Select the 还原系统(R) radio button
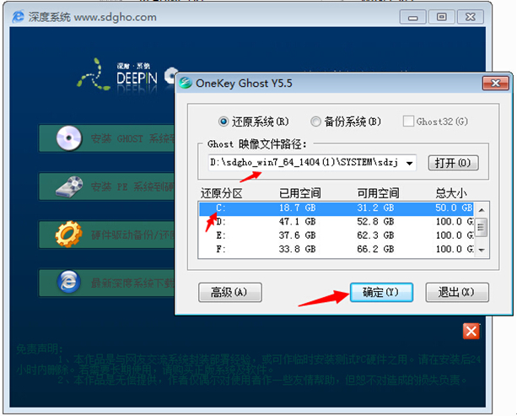 tap(223, 121)
